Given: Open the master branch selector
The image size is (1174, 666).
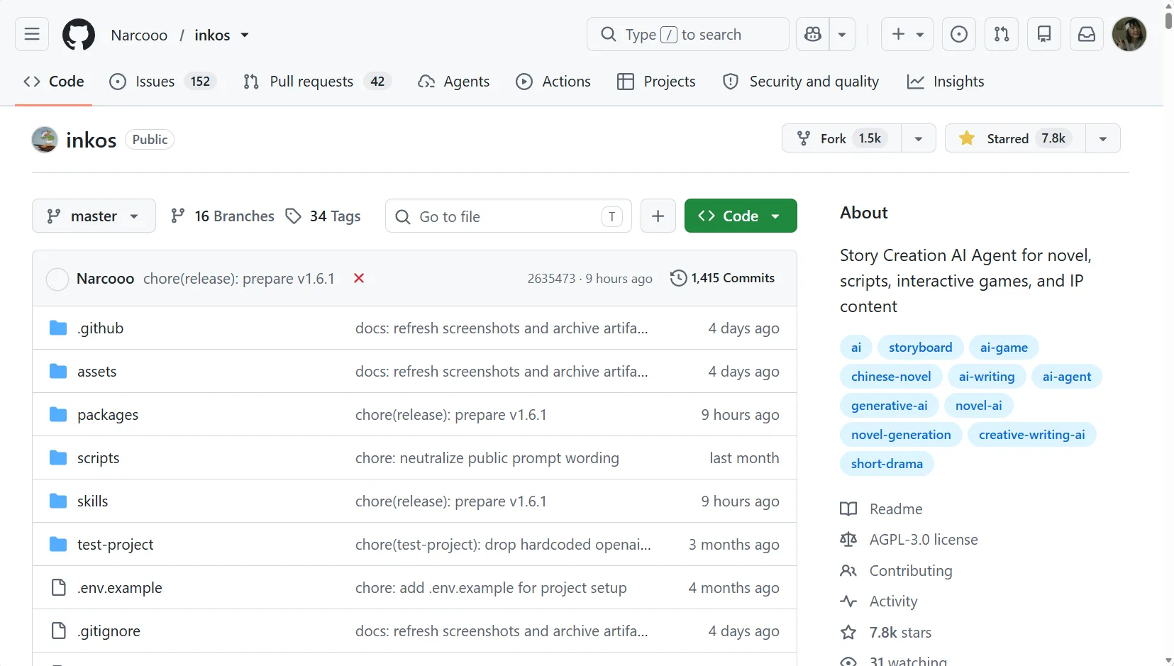Looking at the screenshot, I should pos(94,216).
